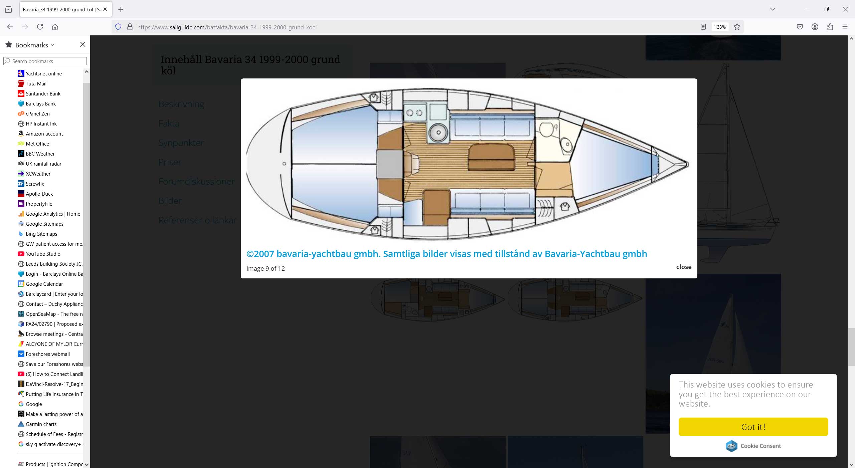
Task: Open the Google Calendar bookmark
Action: (40, 284)
